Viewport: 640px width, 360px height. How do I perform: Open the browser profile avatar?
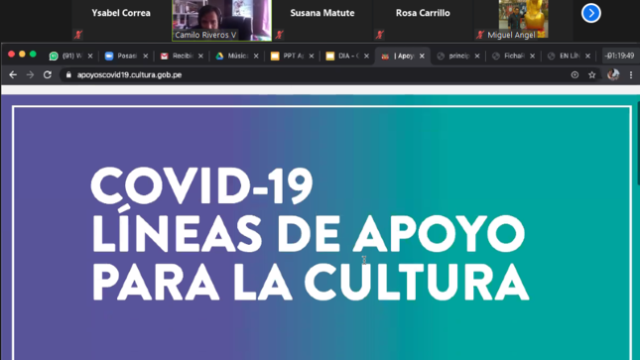point(613,74)
